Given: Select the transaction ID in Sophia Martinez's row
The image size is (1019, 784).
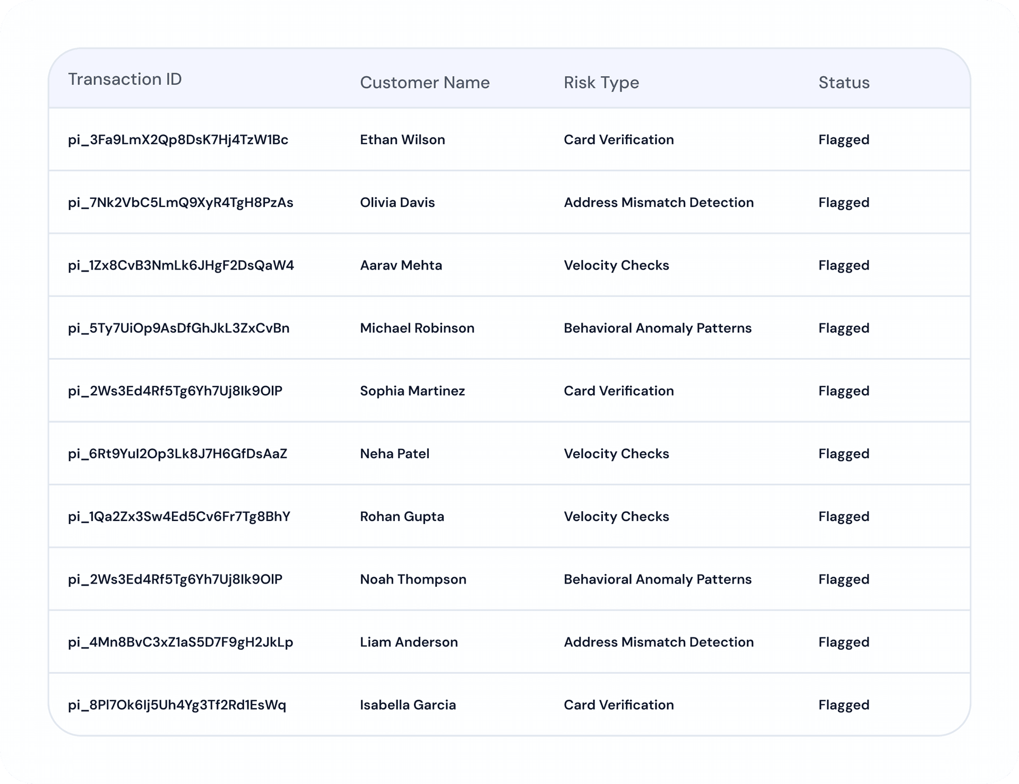Looking at the screenshot, I should point(175,391).
